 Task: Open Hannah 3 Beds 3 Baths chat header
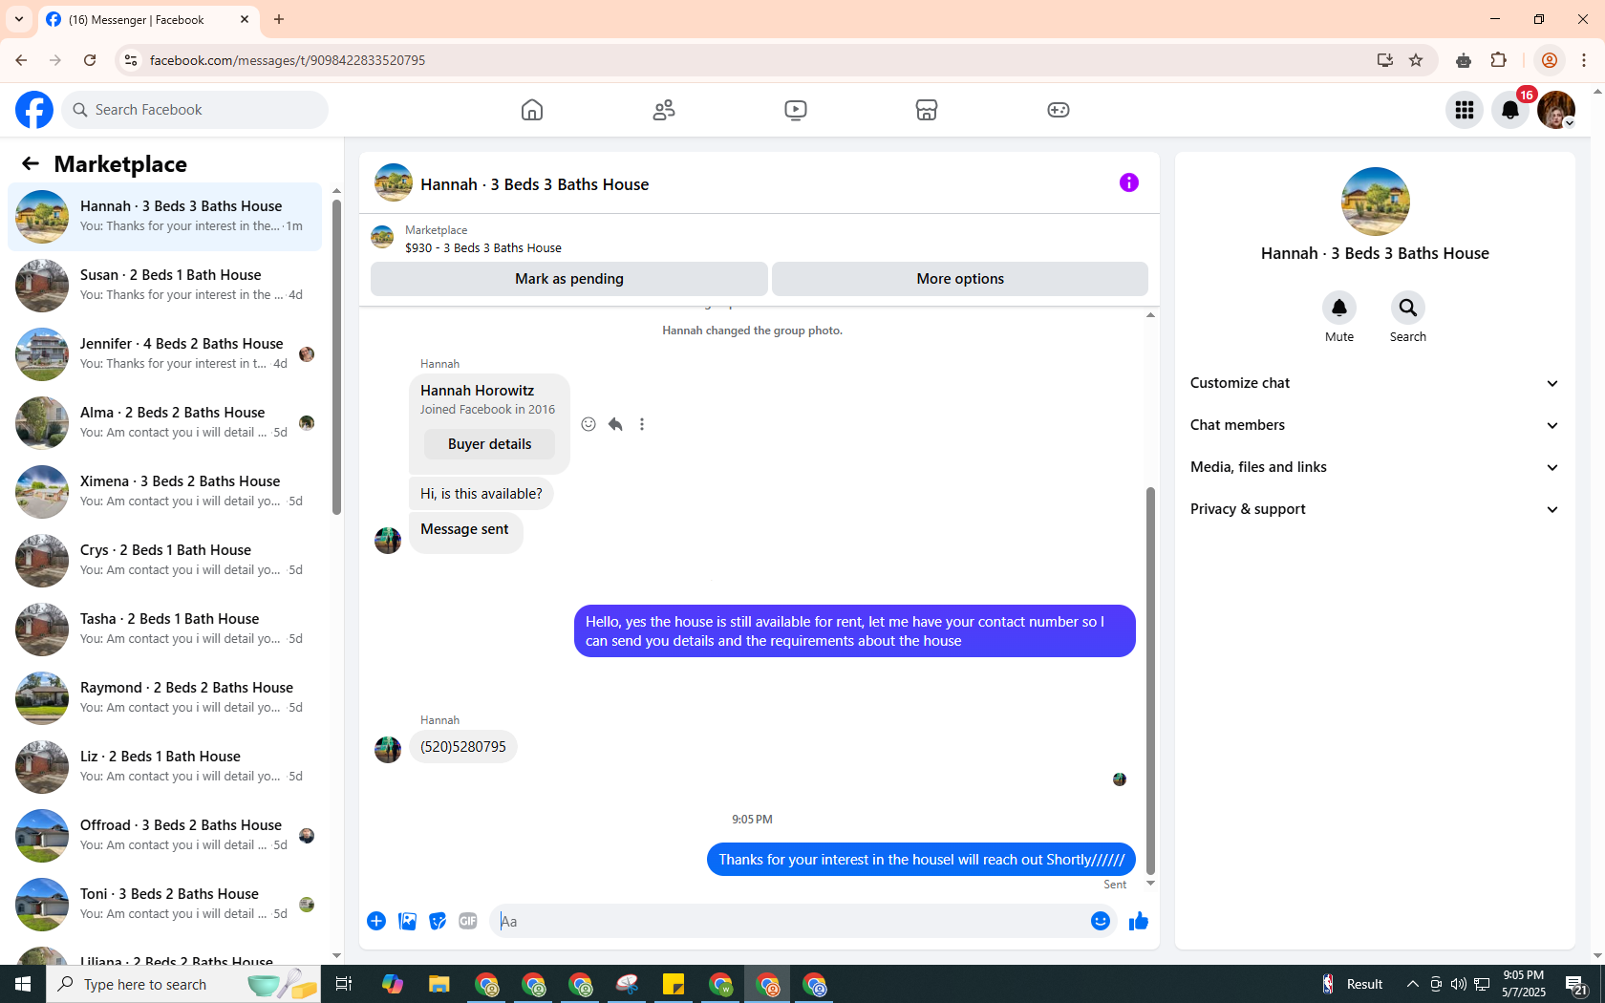[534, 184]
